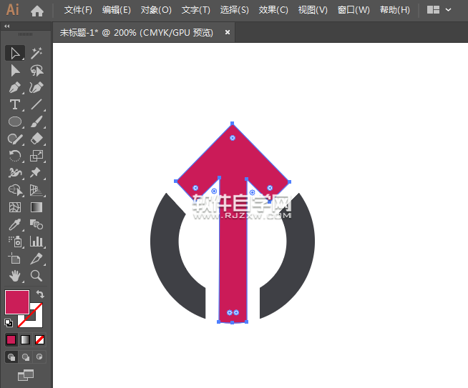Image resolution: width=468 pixels, height=388 pixels.
Task: Select the Hand tool
Action: pos(14,276)
